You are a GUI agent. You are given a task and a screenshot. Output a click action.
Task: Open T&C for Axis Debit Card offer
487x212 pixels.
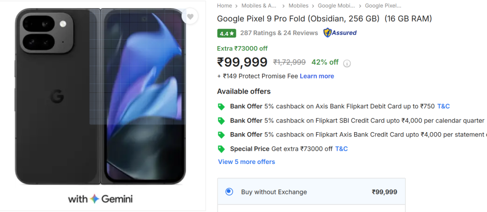(443, 106)
